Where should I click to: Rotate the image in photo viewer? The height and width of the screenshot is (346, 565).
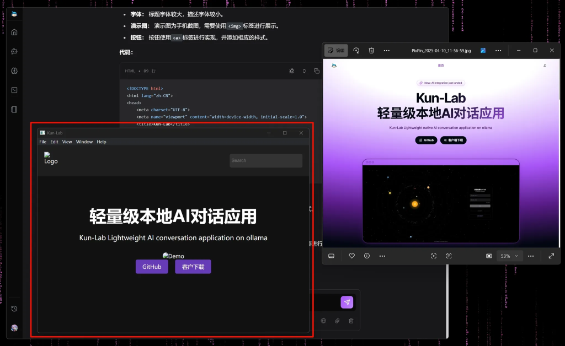[x=356, y=50]
